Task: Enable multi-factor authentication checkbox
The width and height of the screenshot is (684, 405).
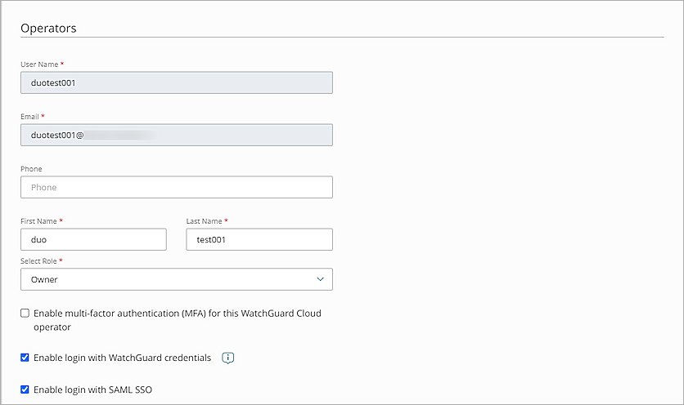Action: (x=25, y=314)
